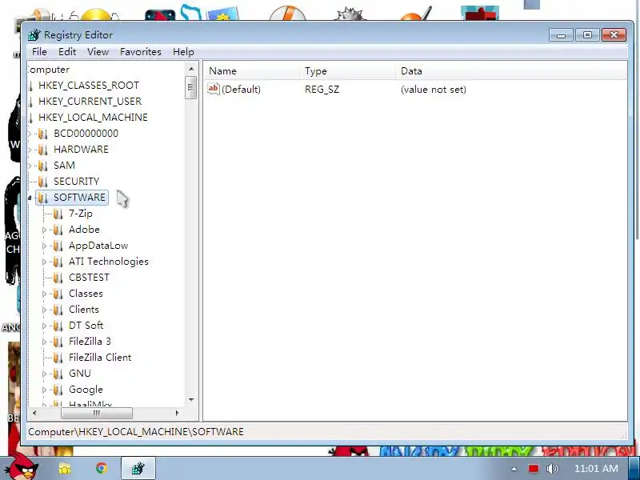Expand the GNU key
Viewport: 640px width, 480px height.
[x=45, y=374]
